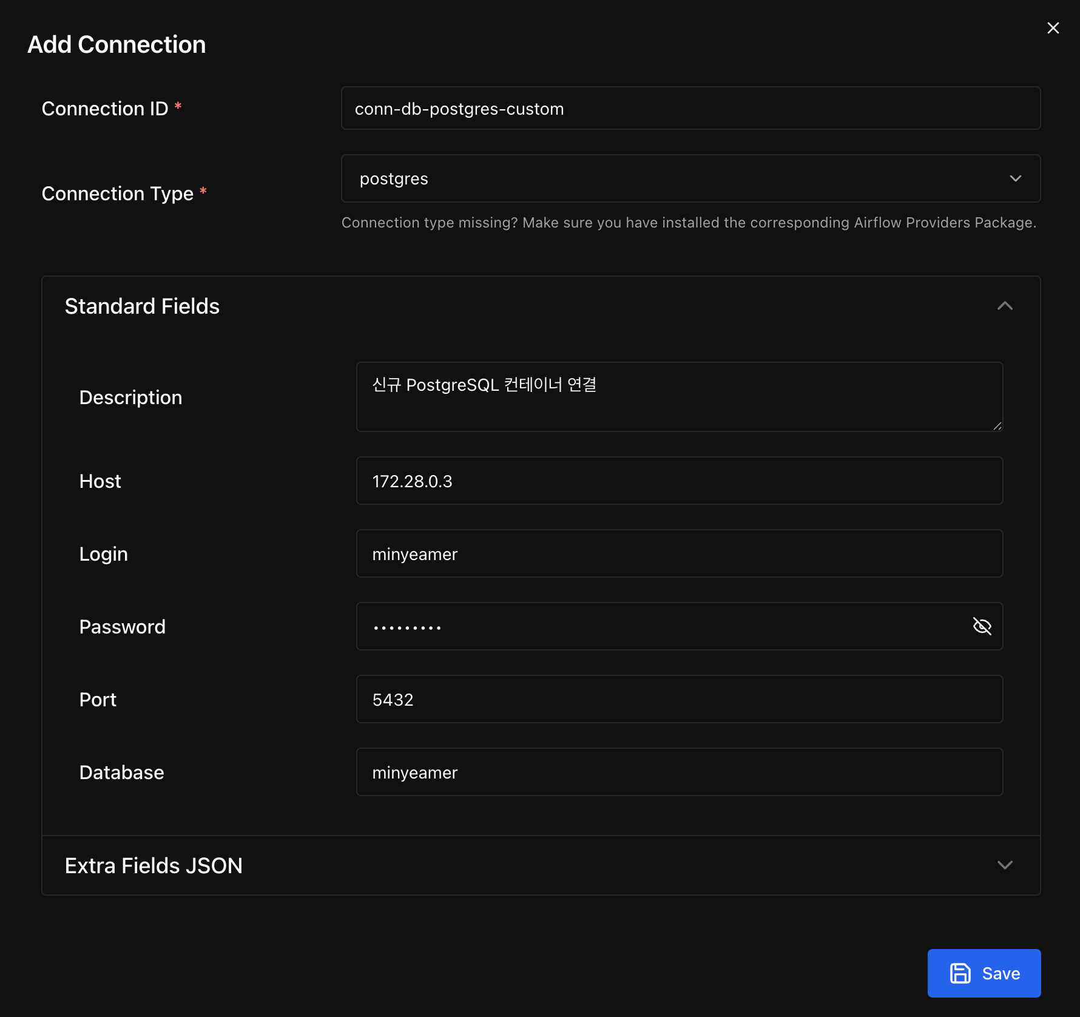Focus the Description text area
1080x1017 pixels.
click(678, 397)
